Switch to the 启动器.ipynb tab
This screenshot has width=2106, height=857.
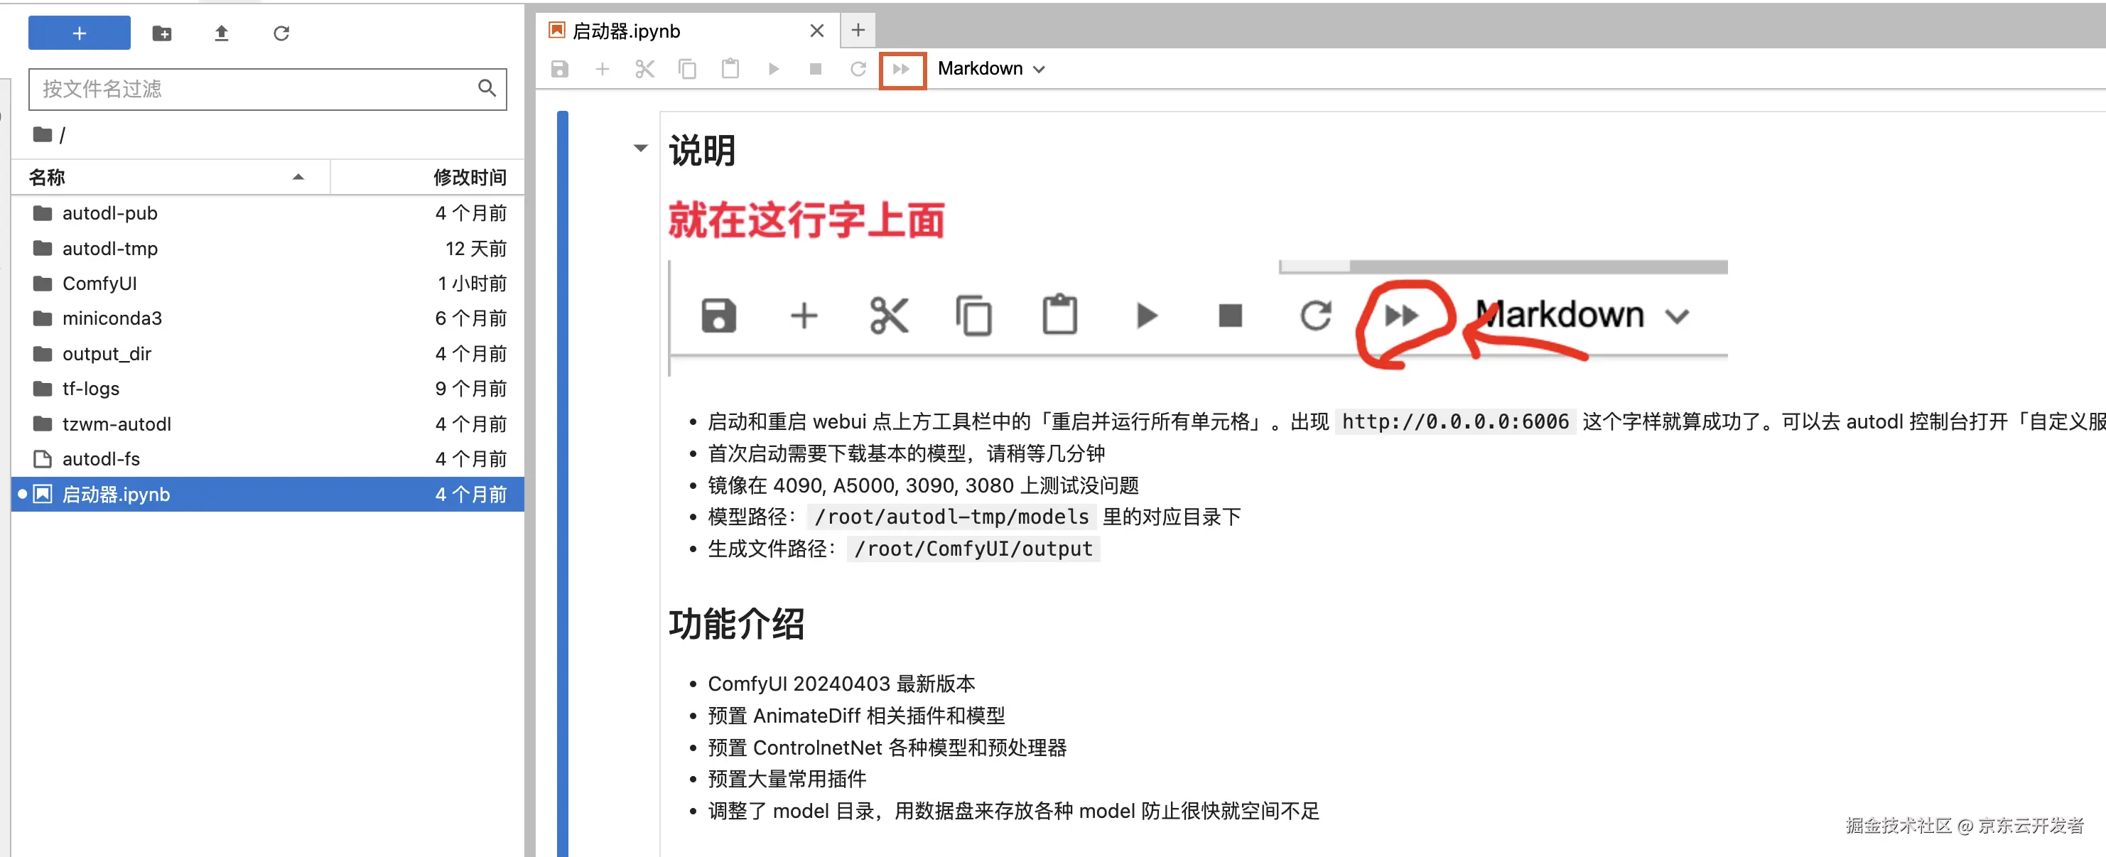tap(626, 31)
